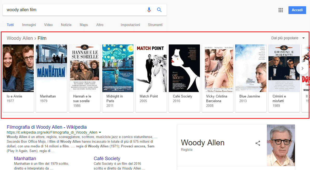Select the Tutti tab
Viewport: 310px width, 170px height.
click(10, 25)
